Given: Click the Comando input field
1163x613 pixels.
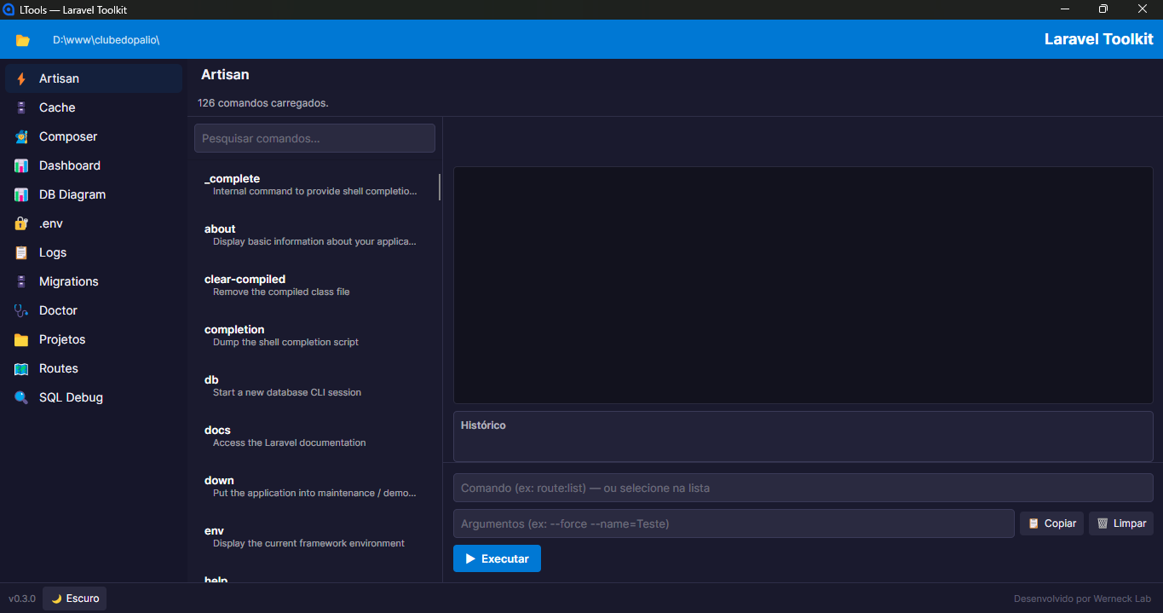Looking at the screenshot, I should [803, 488].
